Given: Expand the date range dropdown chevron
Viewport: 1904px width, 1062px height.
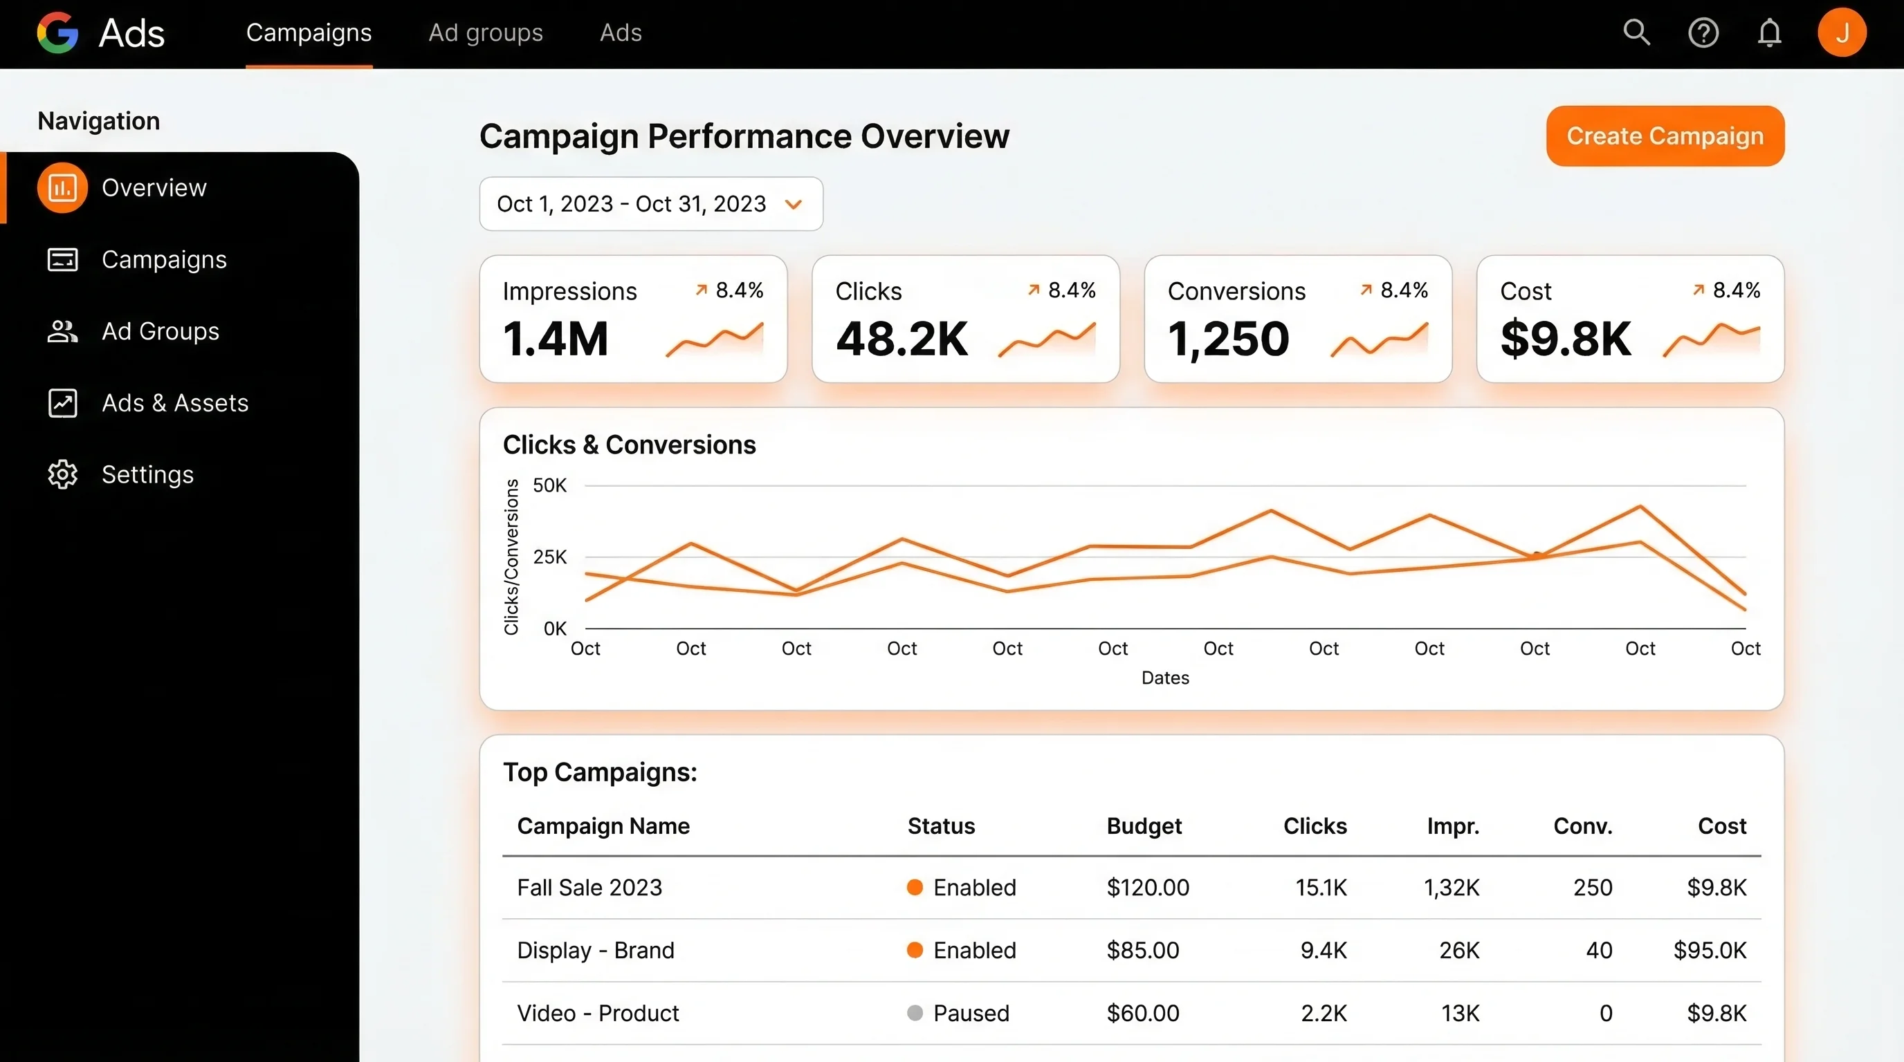Looking at the screenshot, I should coord(793,205).
